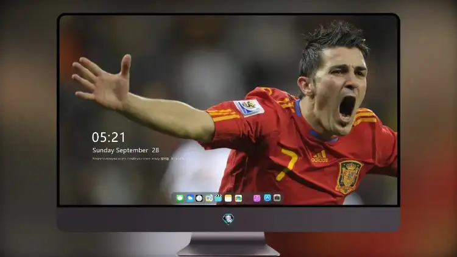
Task: Click the logo on the monitor chin
Action: 228,219
